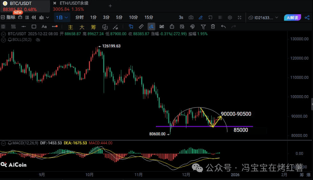
Task: Click the screenshot camera icon
Action: [191, 17]
